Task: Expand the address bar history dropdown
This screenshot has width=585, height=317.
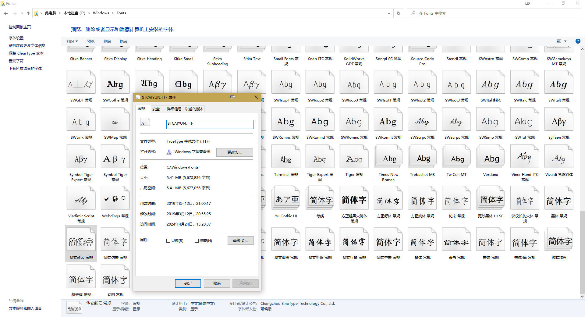Action: [389, 13]
